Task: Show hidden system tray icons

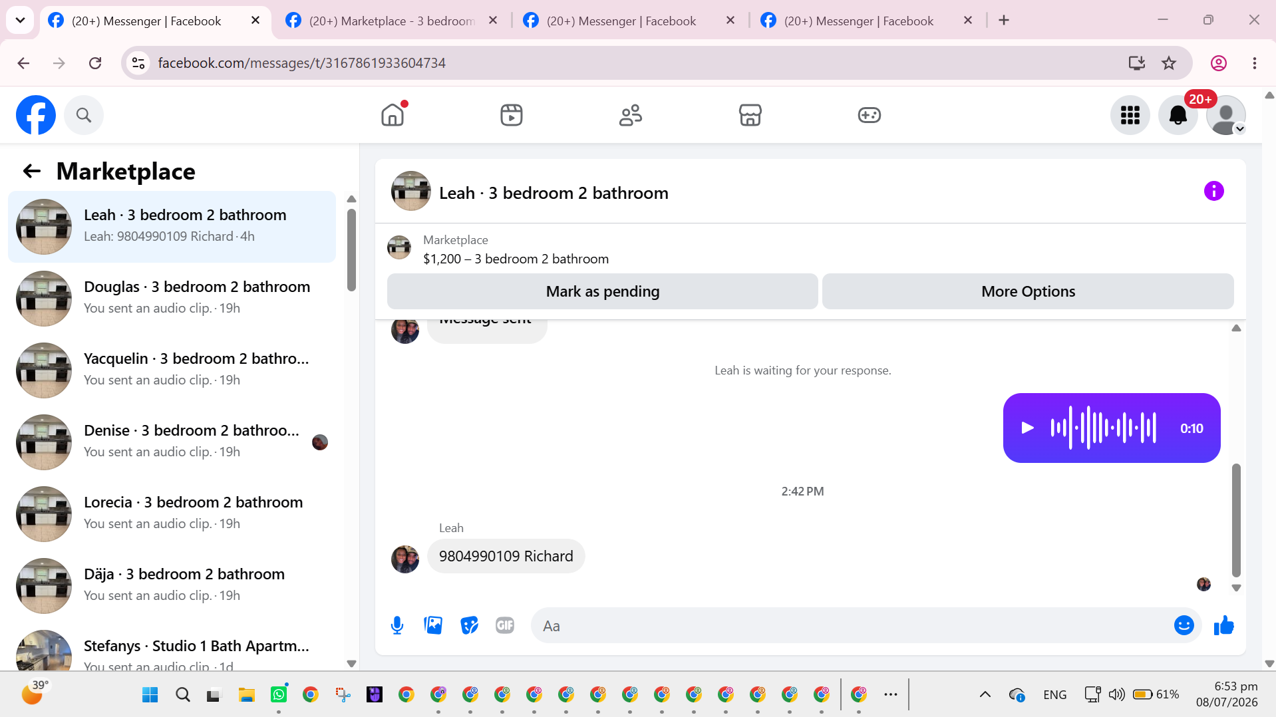Action: click(985, 694)
